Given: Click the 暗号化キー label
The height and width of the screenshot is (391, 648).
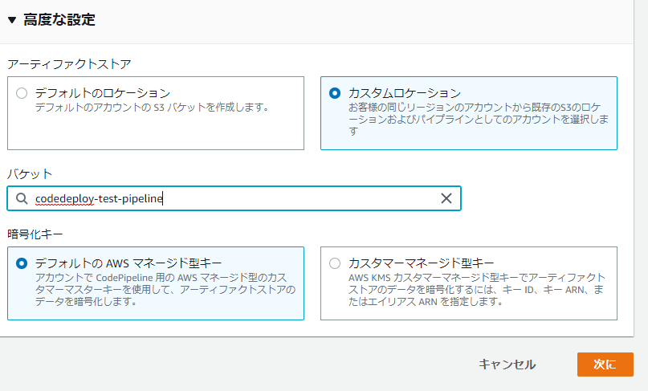Looking at the screenshot, I should click(35, 234).
